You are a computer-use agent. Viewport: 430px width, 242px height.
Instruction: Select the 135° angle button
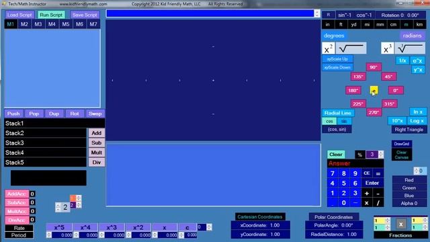coord(358,77)
